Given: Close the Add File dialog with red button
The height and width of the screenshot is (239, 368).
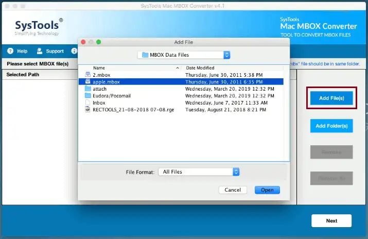Looking at the screenshot, I should (x=83, y=42).
